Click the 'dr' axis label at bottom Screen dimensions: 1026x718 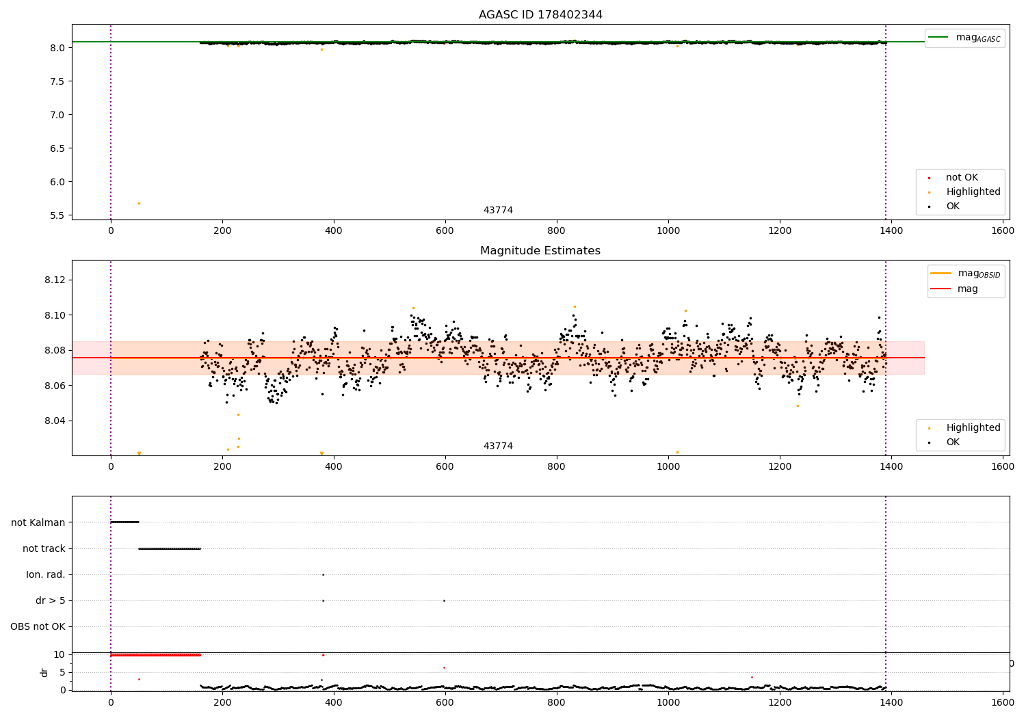44,672
